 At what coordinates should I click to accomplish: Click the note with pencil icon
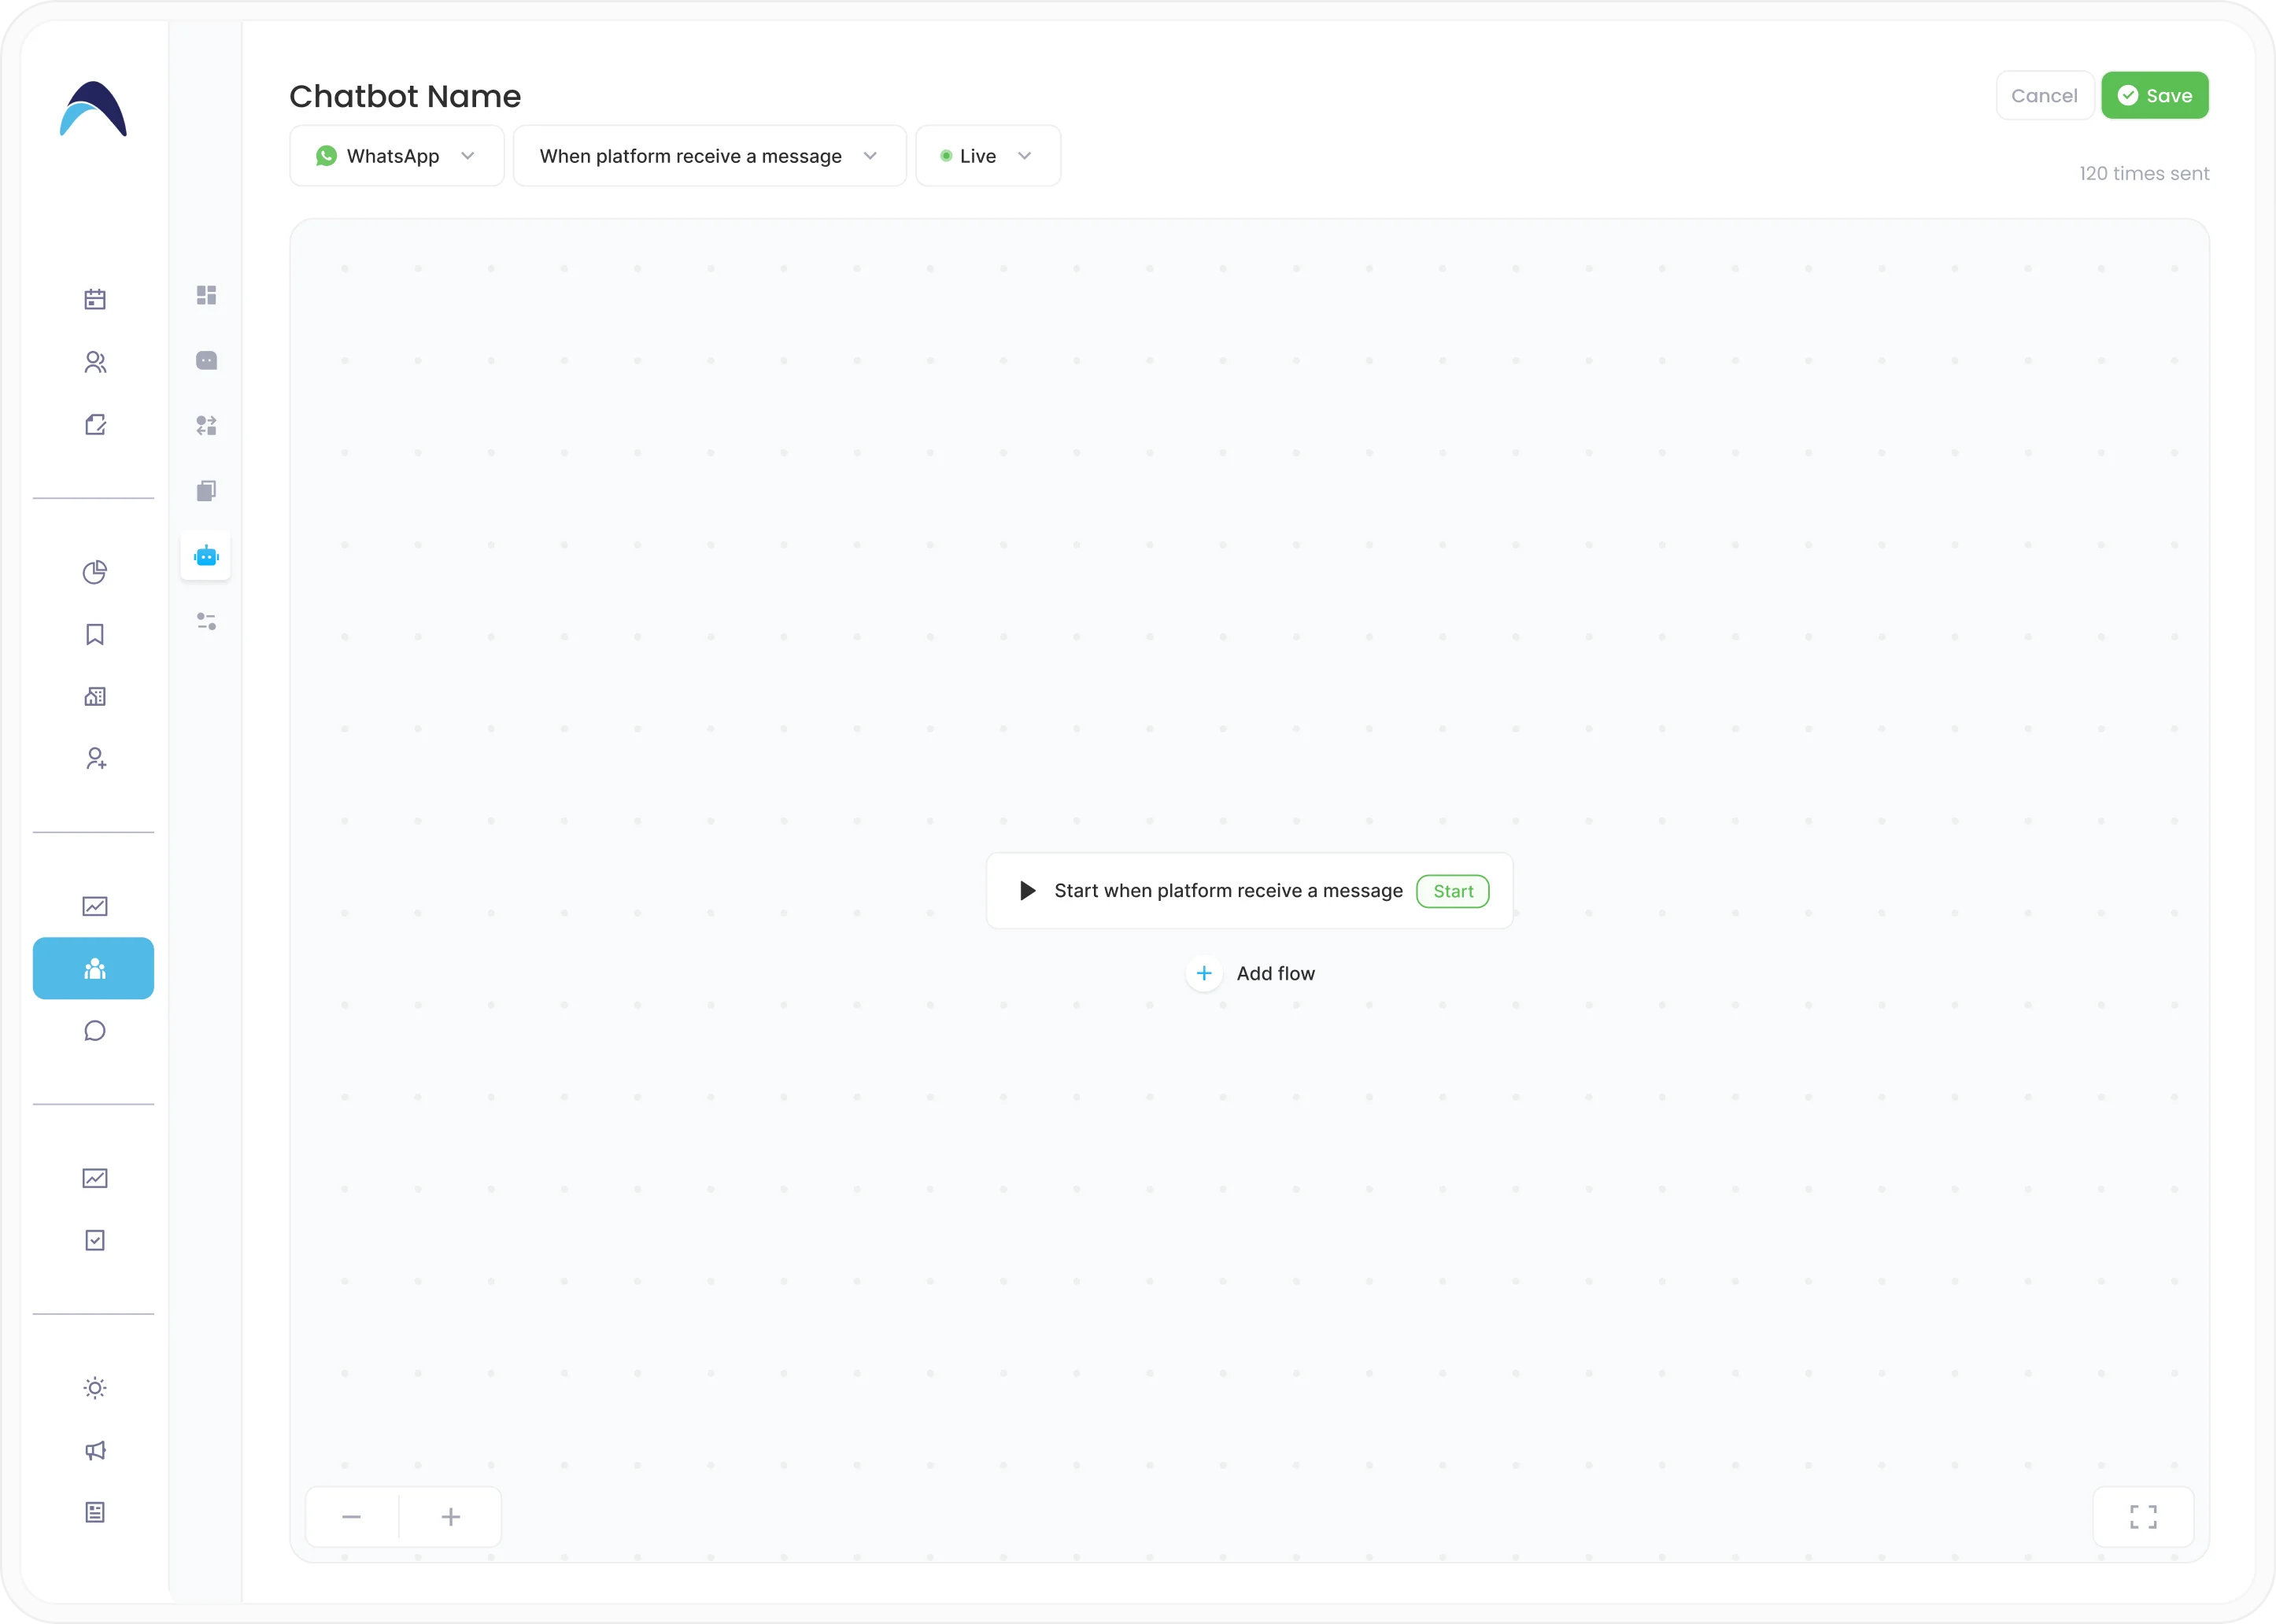click(x=95, y=425)
